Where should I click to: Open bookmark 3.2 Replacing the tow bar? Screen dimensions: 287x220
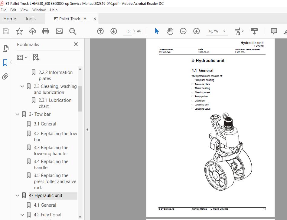[55, 137]
